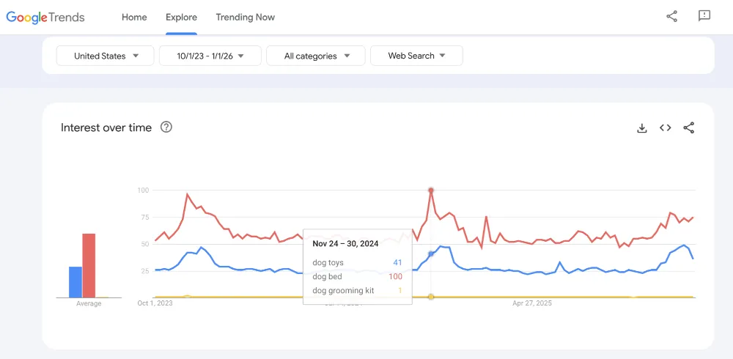Open the 10/1/23 - 1/1/26 date range dropdown
Viewport: 733px width, 359px height.
coord(210,56)
